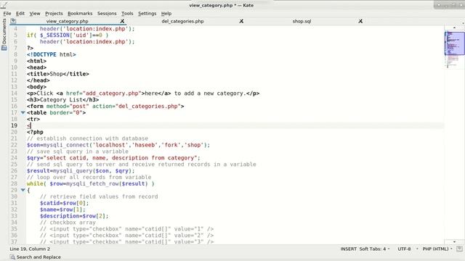Close the shop.sql tab
Screen dimensions: 465x261
(x=360, y=21)
